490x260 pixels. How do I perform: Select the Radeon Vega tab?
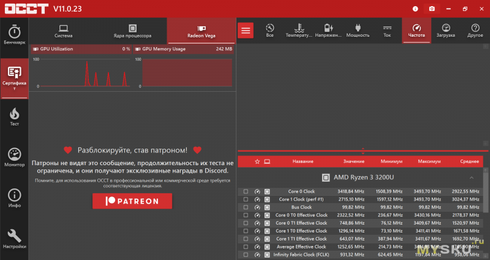pyautogui.click(x=202, y=31)
